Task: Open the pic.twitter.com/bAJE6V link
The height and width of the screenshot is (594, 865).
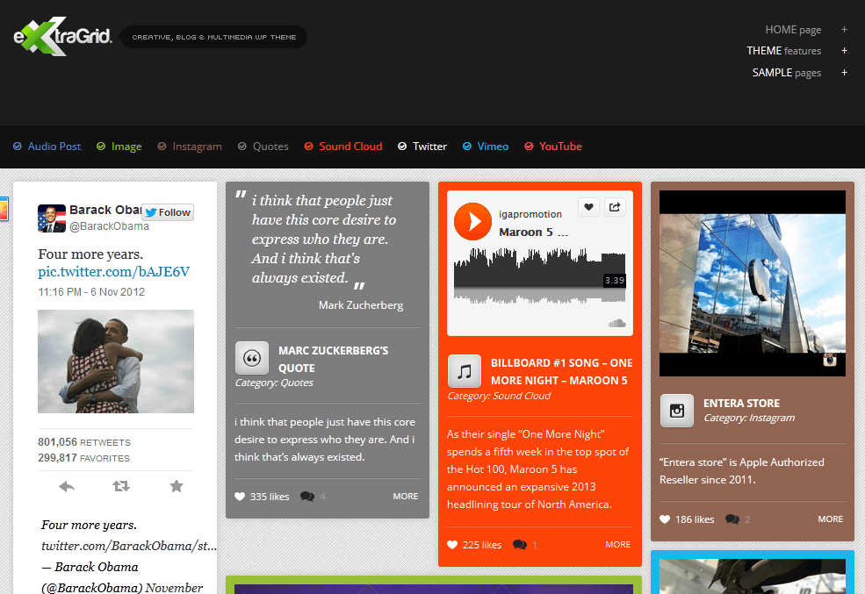Action: pyautogui.click(x=113, y=272)
